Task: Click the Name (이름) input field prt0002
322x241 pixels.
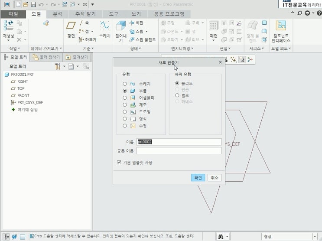Action: [x=179, y=142]
